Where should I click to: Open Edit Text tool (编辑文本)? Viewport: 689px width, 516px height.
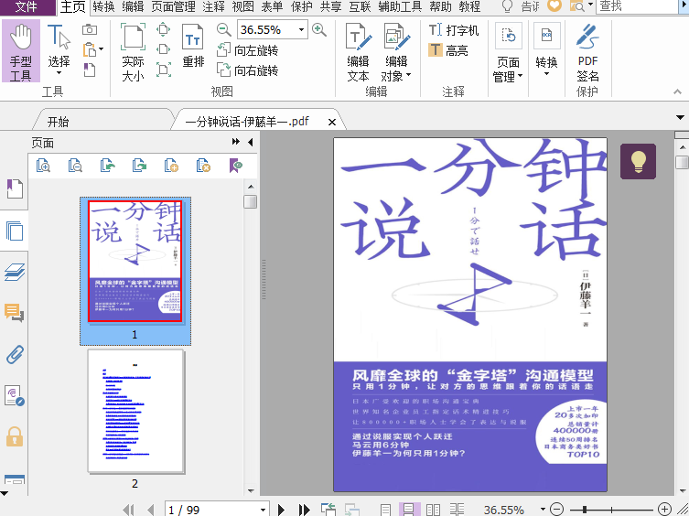click(x=358, y=53)
